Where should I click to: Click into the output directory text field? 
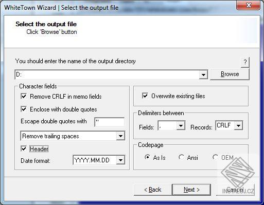107,74
